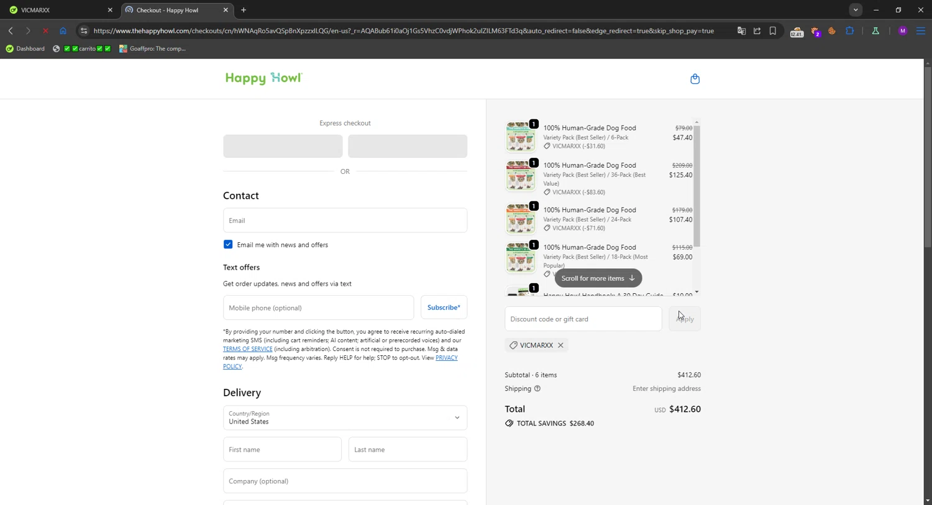The image size is (932, 505).
Task: Click the Subtotal · 6 items label
Action: 531,375
